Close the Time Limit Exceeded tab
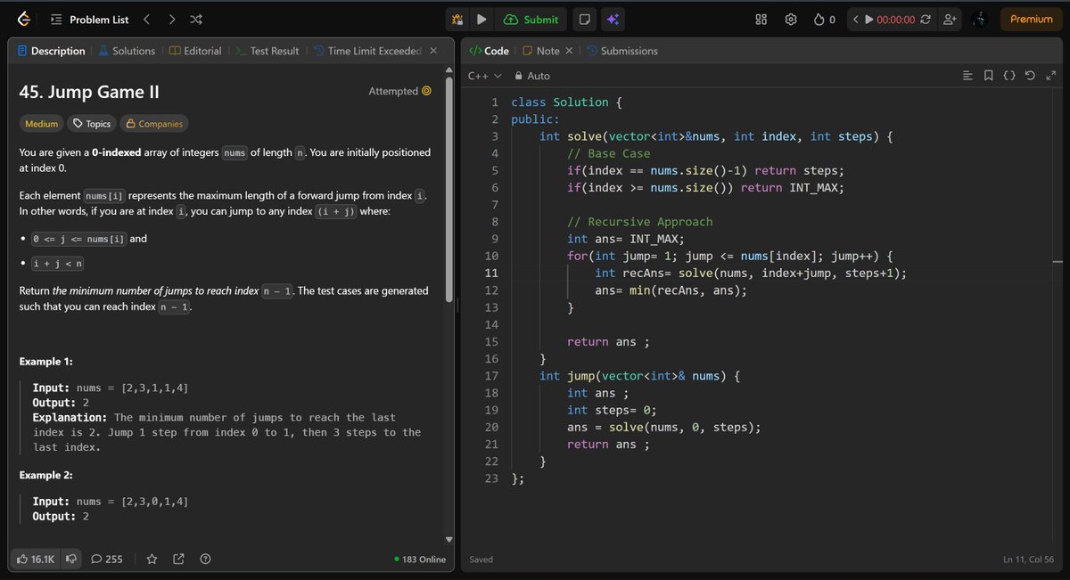Viewport: 1070px width, 580px height. [x=433, y=51]
